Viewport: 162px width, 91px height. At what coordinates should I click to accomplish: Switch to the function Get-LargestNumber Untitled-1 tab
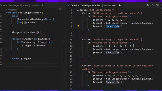[x=20, y=5]
